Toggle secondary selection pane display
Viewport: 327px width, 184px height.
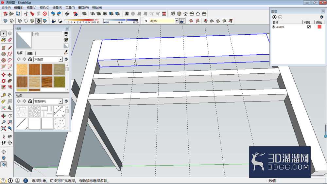click(66, 34)
